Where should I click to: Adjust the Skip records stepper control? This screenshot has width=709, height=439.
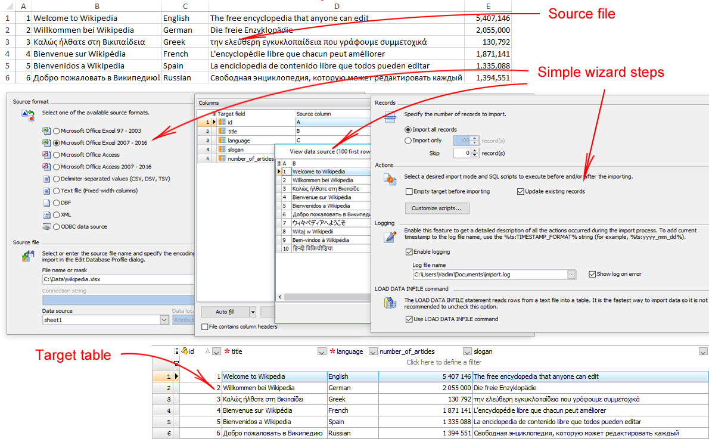coord(474,153)
